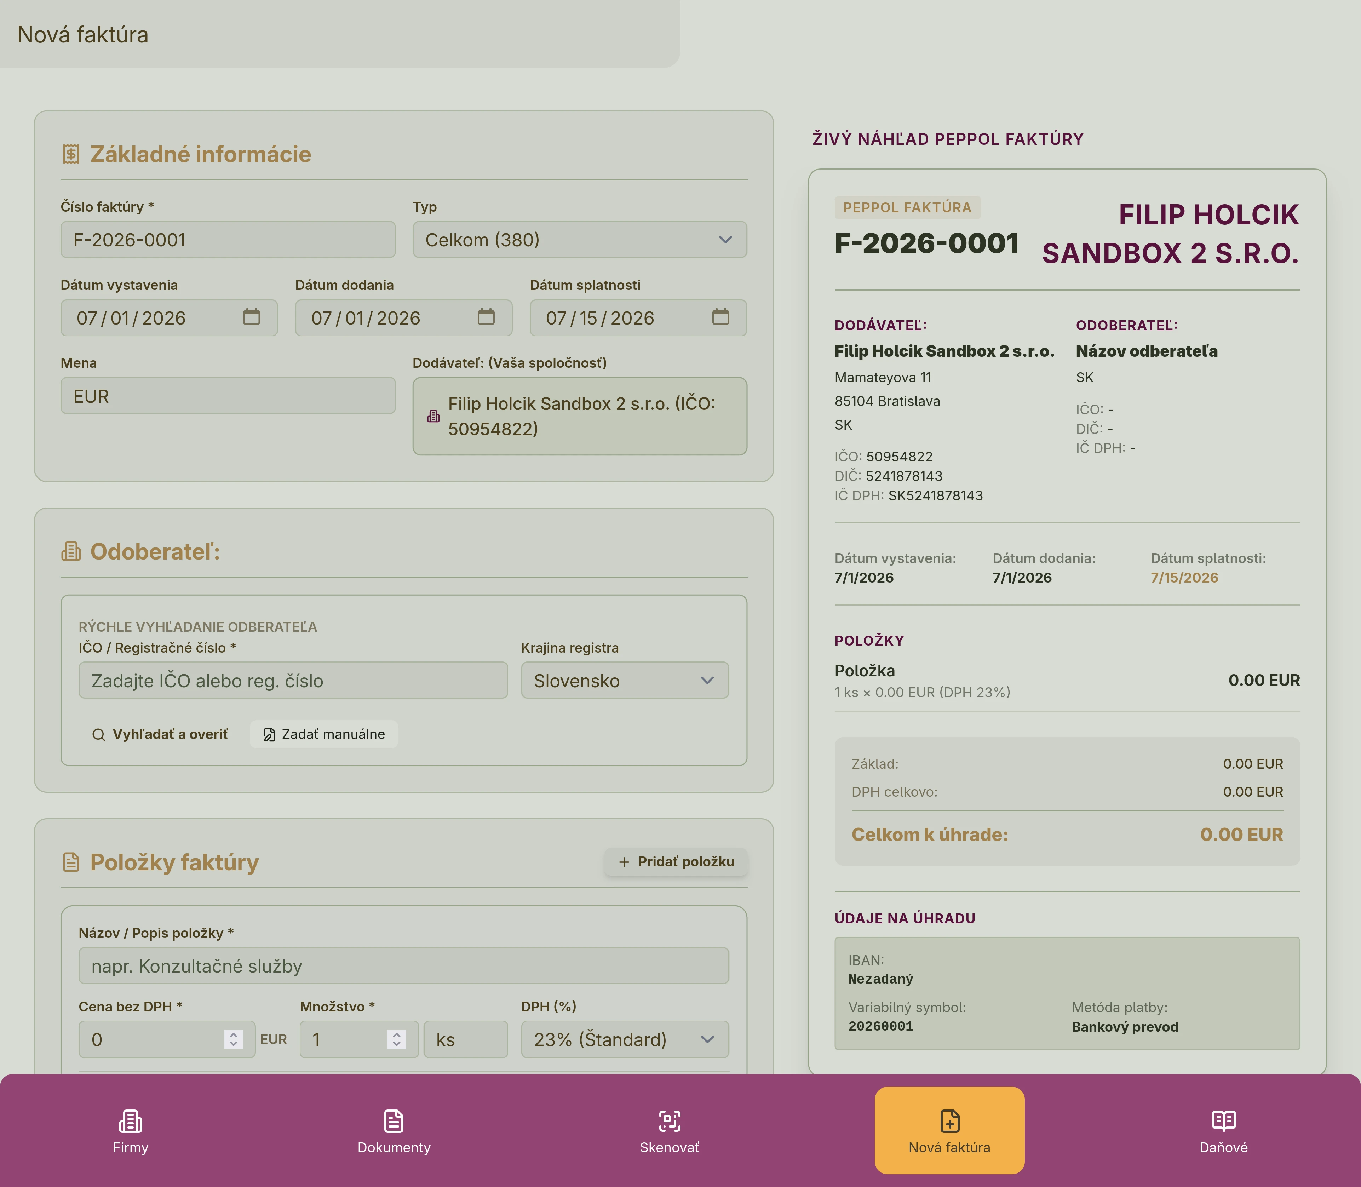The width and height of the screenshot is (1361, 1187).
Task: Click the receipt icon beside Základné informácie
Action: click(71, 154)
